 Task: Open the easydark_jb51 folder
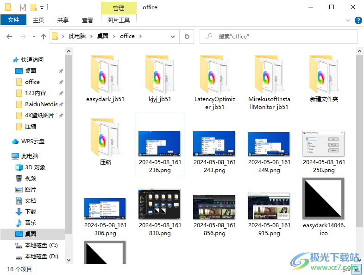point(105,79)
